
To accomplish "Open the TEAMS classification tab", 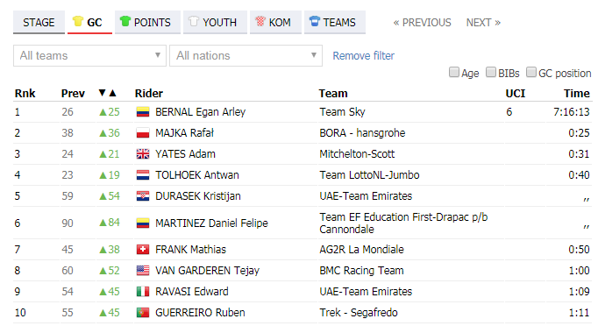I will click(x=335, y=23).
